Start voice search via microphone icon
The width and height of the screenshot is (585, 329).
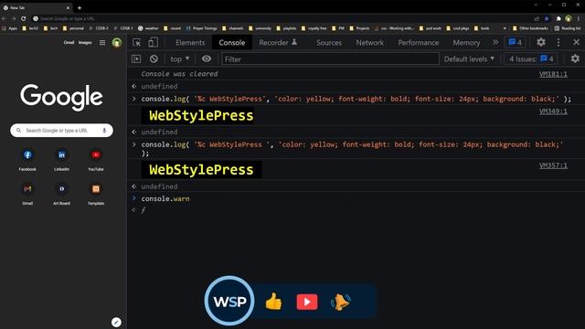point(104,131)
